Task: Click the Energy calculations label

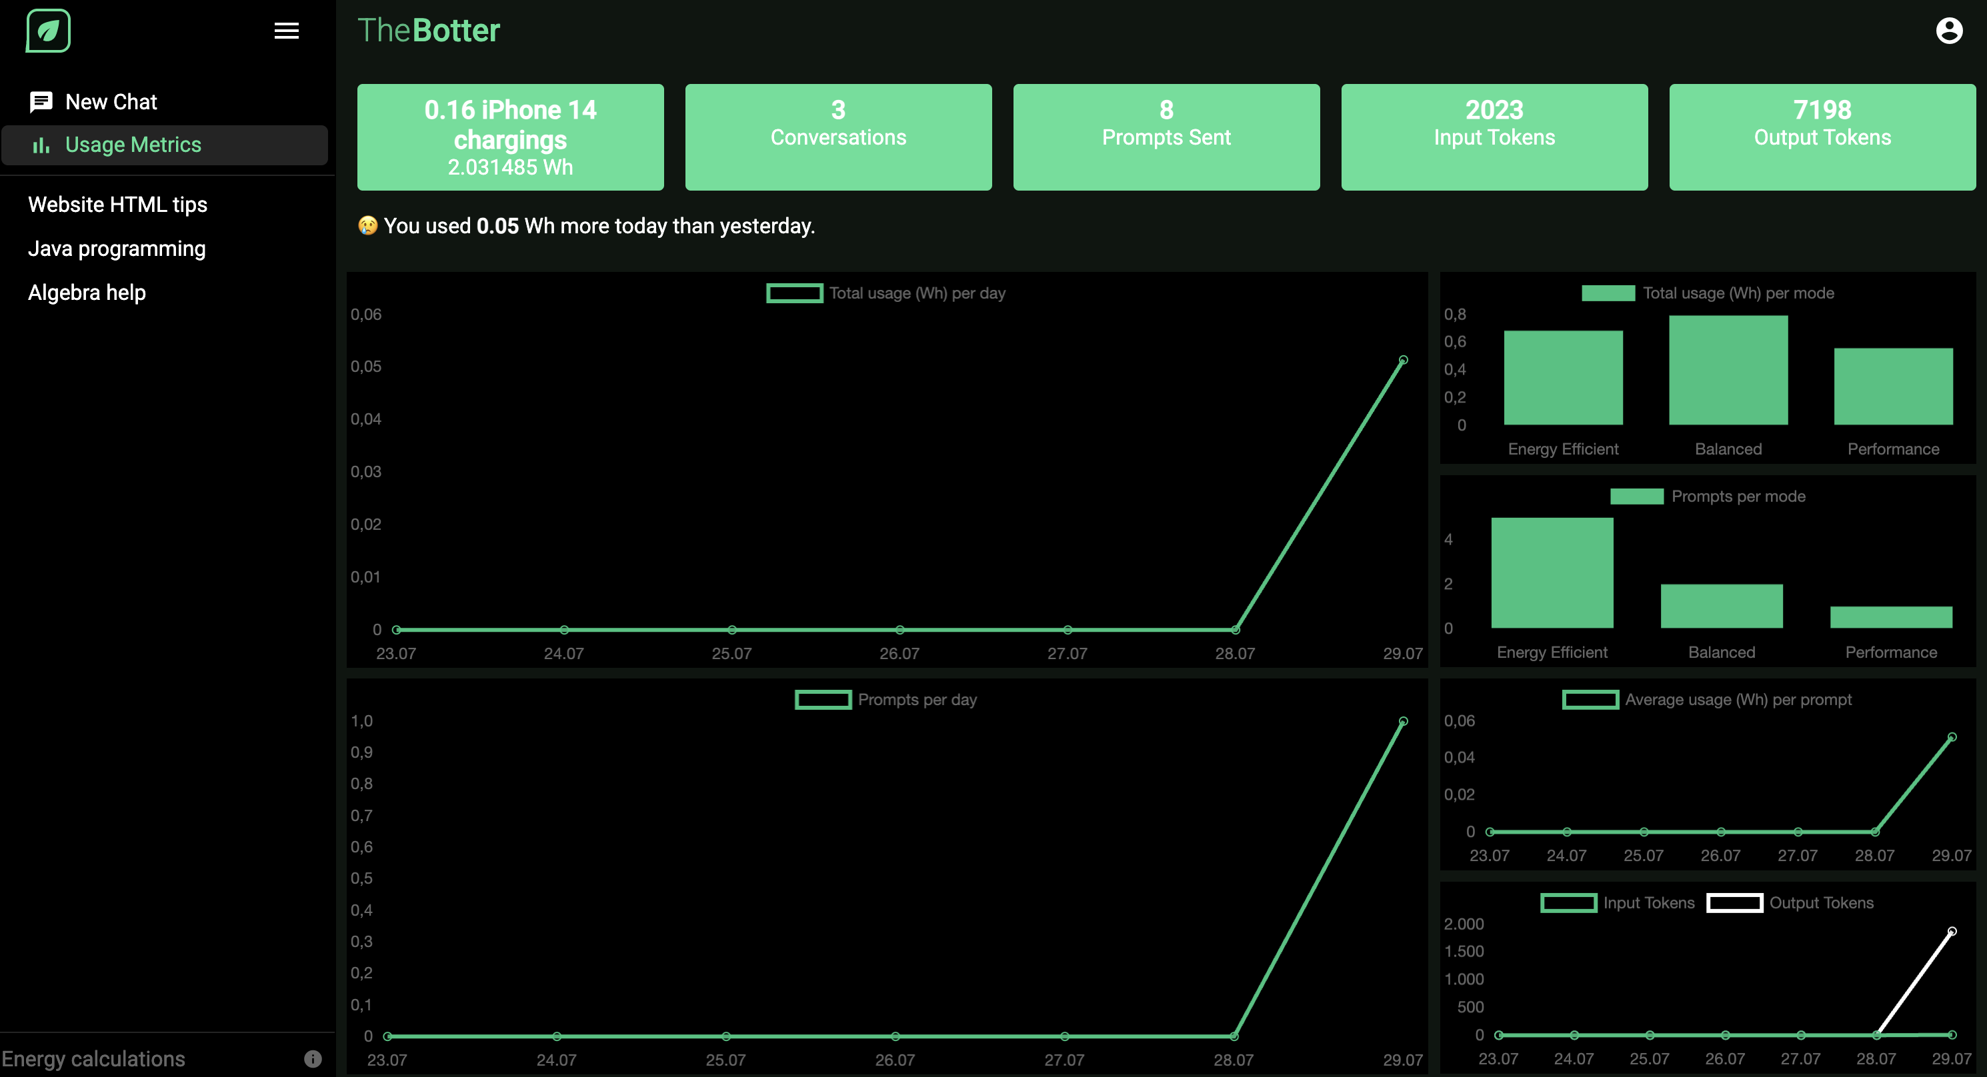Action: coord(93,1058)
